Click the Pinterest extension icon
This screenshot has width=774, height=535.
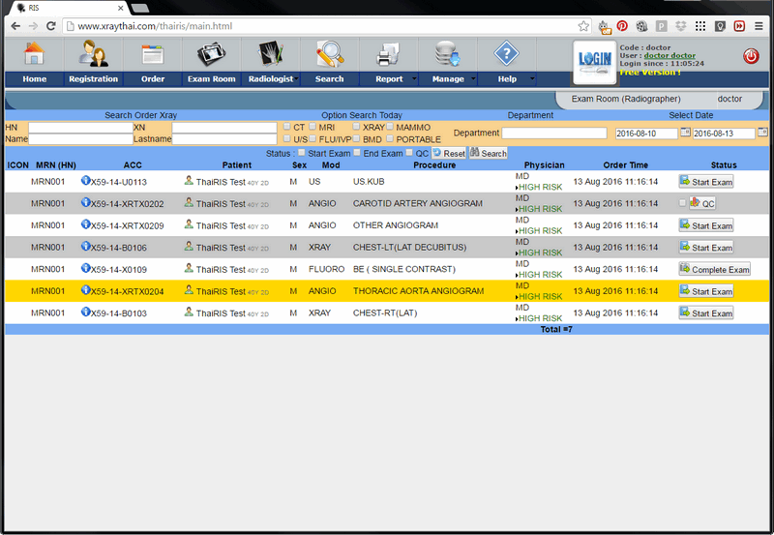pyautogui.click(x=623, y=26)
